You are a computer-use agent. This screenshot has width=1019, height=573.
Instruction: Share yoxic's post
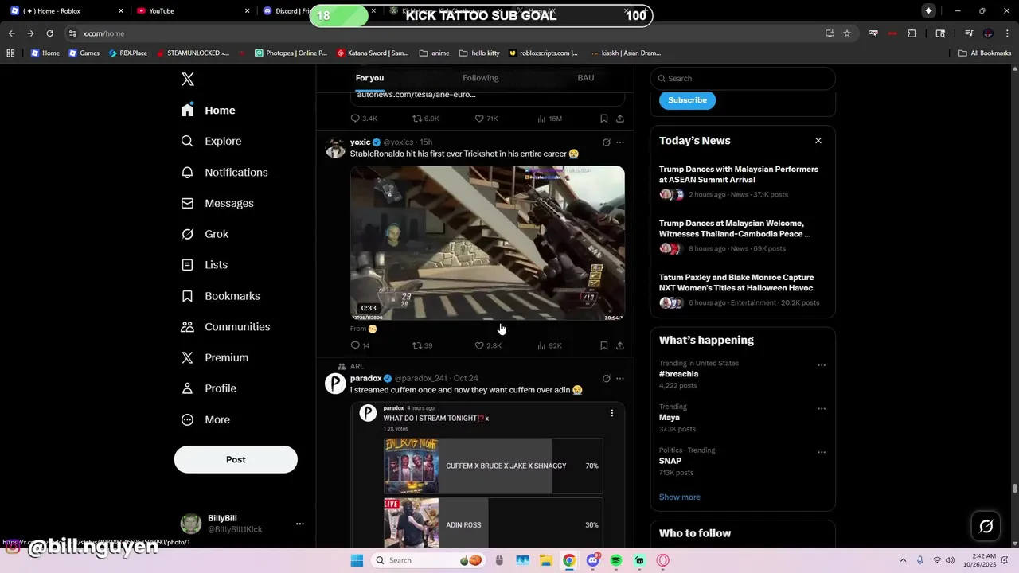pyautogui.click(x=620, y=345)
